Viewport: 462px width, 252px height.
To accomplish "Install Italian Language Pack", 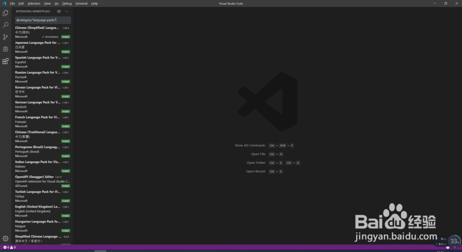I will [x=66, y=171].
